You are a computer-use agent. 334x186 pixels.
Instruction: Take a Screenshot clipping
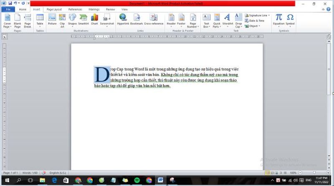pos(107,20)
